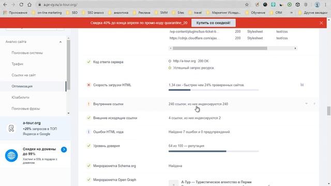Viewport: 331px width, 186px height.
Task: Click the blue arrow on Скидки на домены
Action: click(x=64, y=149)
